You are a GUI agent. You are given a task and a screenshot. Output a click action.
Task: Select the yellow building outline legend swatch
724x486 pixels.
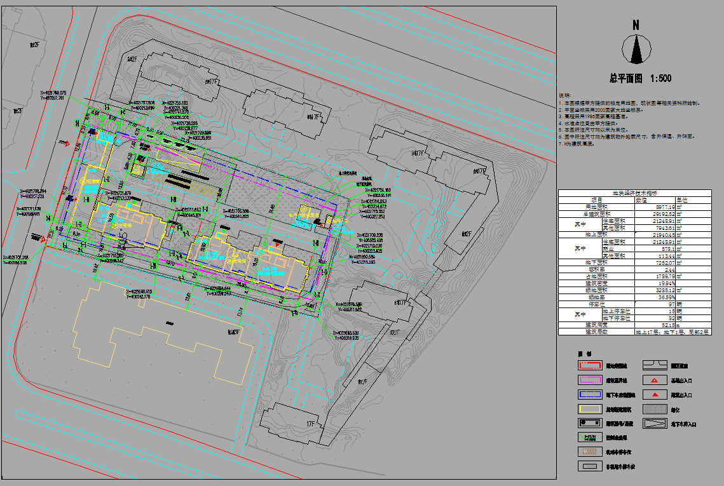[589, 409]
